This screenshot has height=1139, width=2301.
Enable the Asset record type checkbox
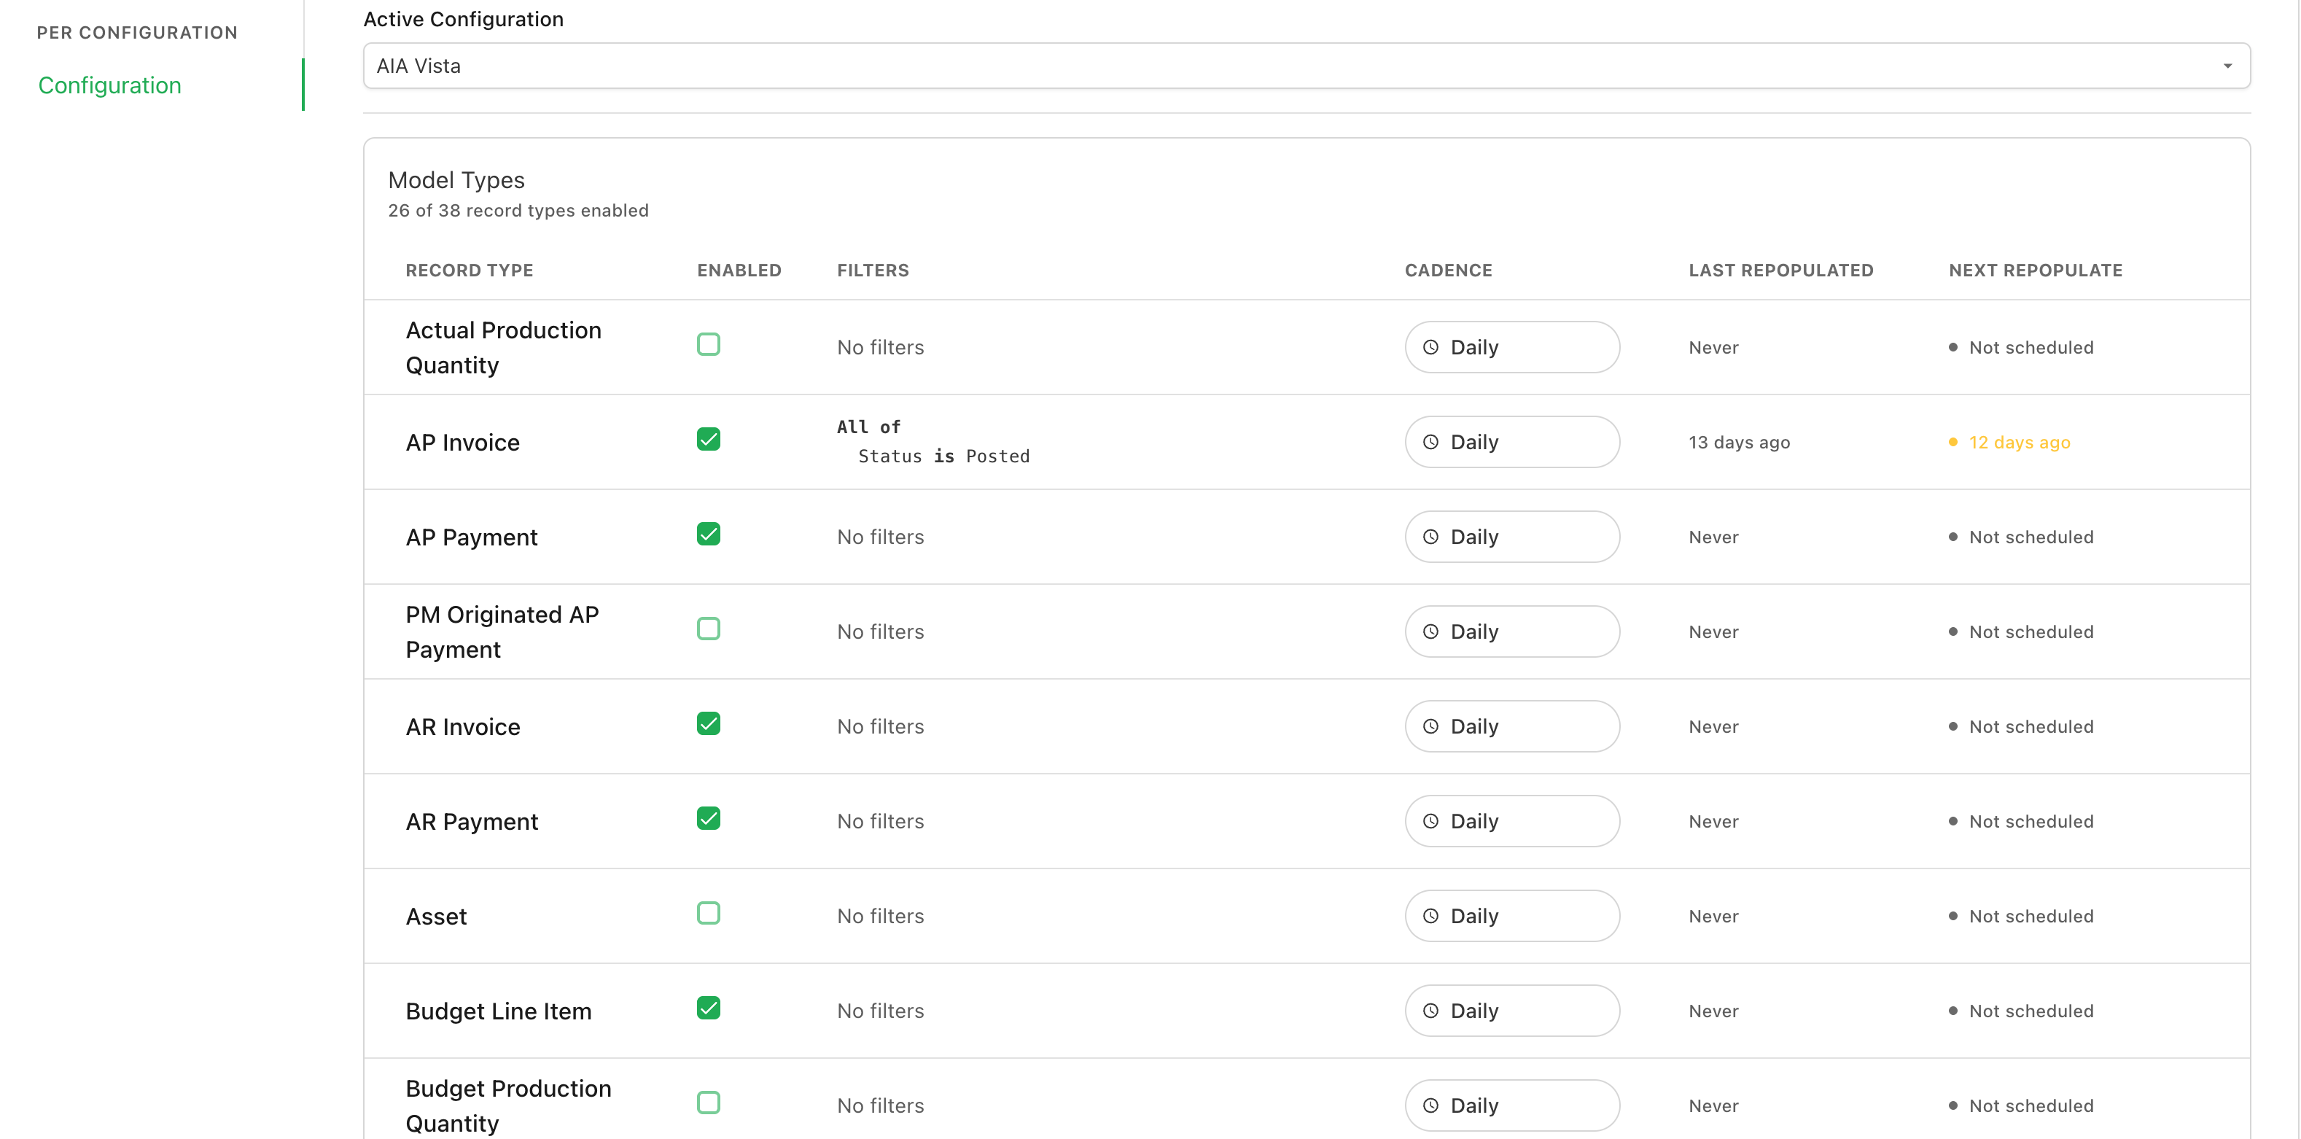(709, 913)
